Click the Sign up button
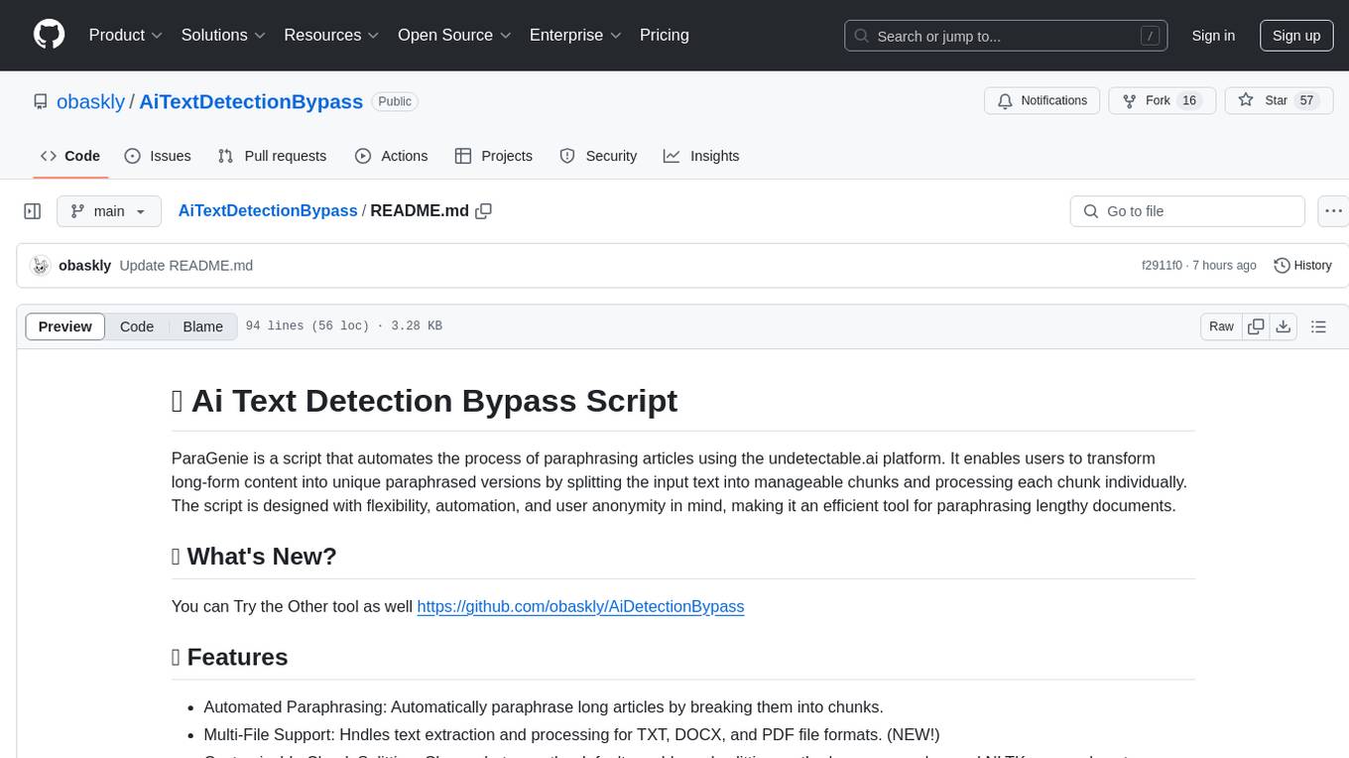Viewport: 1349px width, 758px height. pyautogui.click(x=1296, y=36)
